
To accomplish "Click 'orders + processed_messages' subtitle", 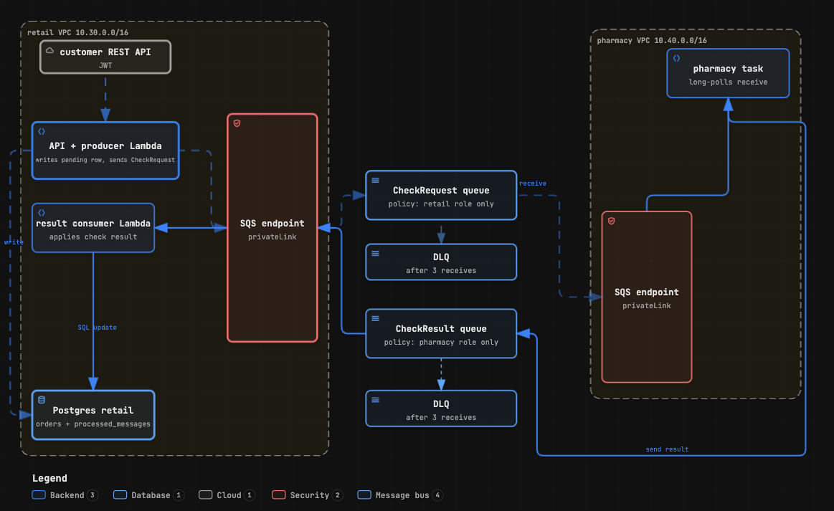I will click(93, 424).
